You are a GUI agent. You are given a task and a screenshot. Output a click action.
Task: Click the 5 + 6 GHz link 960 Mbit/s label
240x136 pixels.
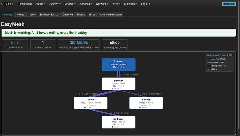click(150, 94)
